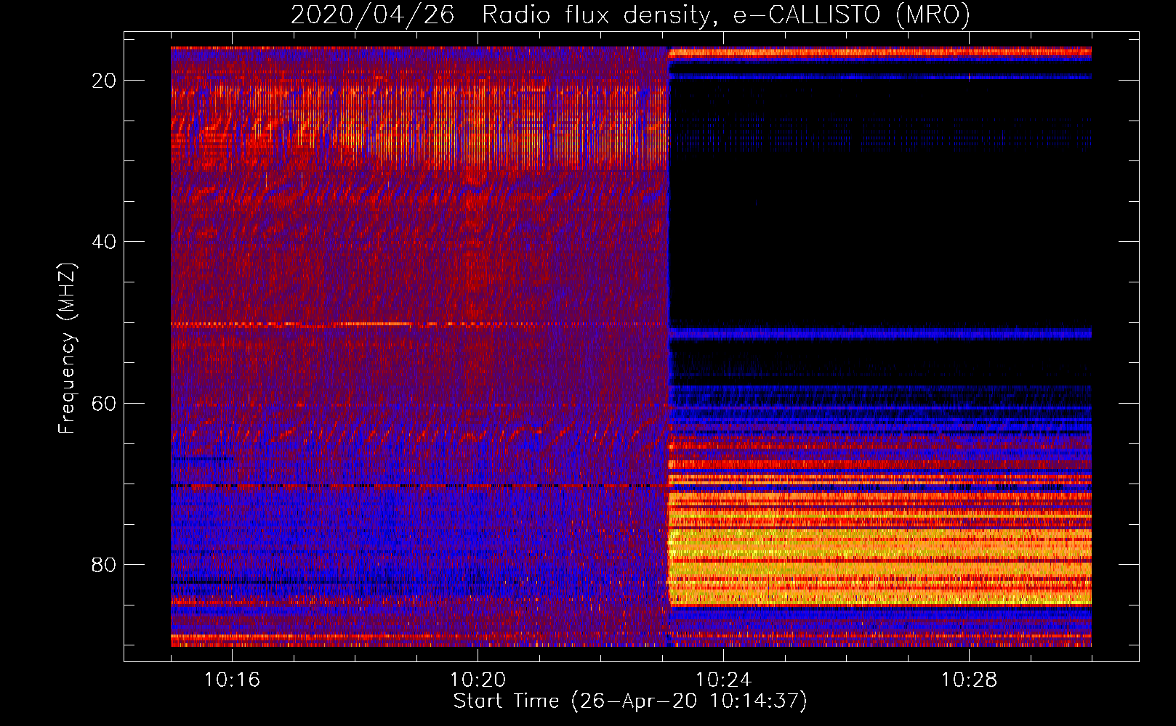This screenshot has height=726, width=1176.
Task: Click the "Start Time (26-Apr-20 10:14:37)" label
Action: click(630, 701)
